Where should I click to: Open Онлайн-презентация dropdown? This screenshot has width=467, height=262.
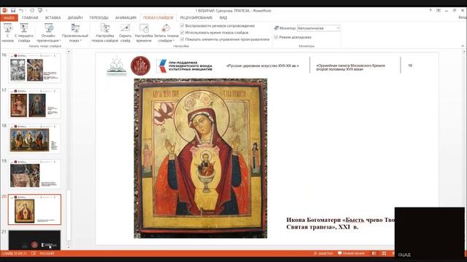[49, 33]
